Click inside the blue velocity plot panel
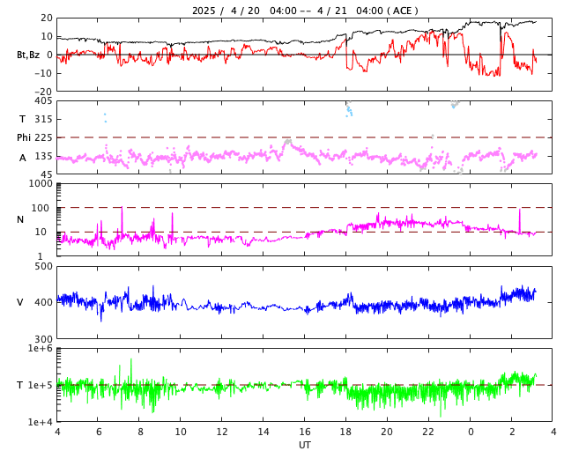Viewport: 564px width, 451px height. click(304, 302)
